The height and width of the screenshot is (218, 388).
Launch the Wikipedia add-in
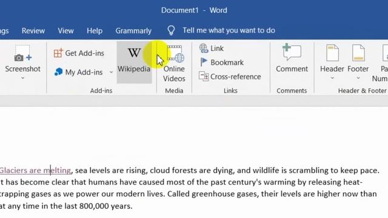pyautogui.click(x=134, y=62)
